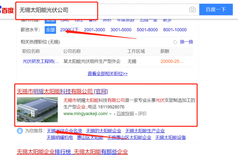Filter salary by 3001-5000
This screenshot has height=158, width=238.
point(121,30)
